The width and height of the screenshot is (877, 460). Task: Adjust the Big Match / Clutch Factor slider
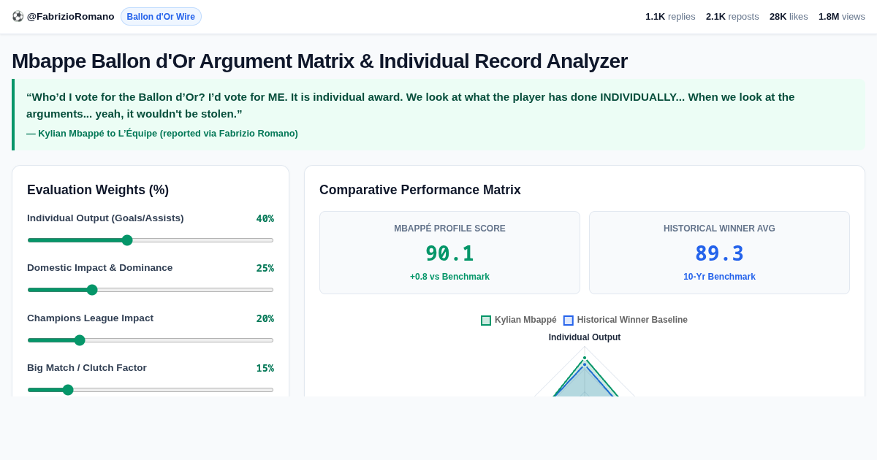tap(151, 390)
